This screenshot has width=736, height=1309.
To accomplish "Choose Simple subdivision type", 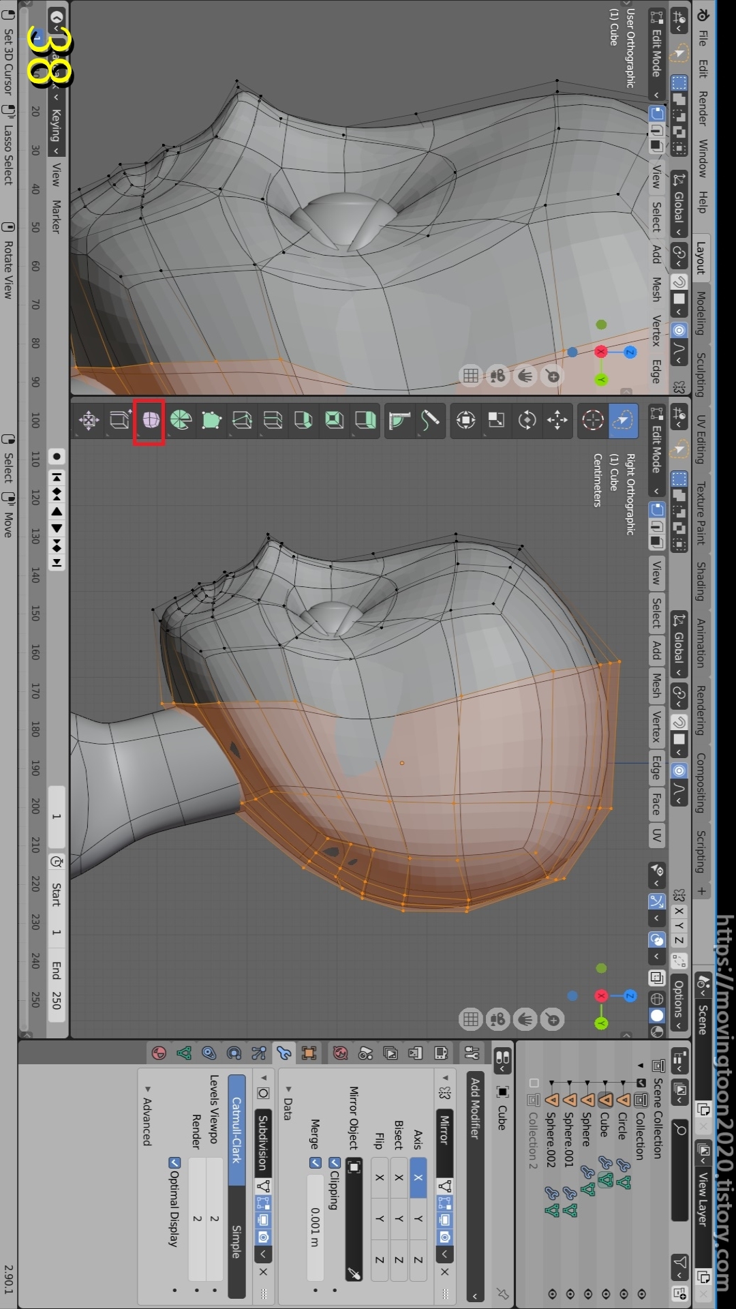I will (236, 1242).
